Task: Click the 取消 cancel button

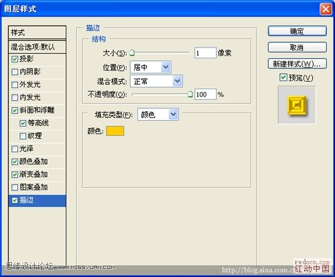Action: [x=297, y=47]
